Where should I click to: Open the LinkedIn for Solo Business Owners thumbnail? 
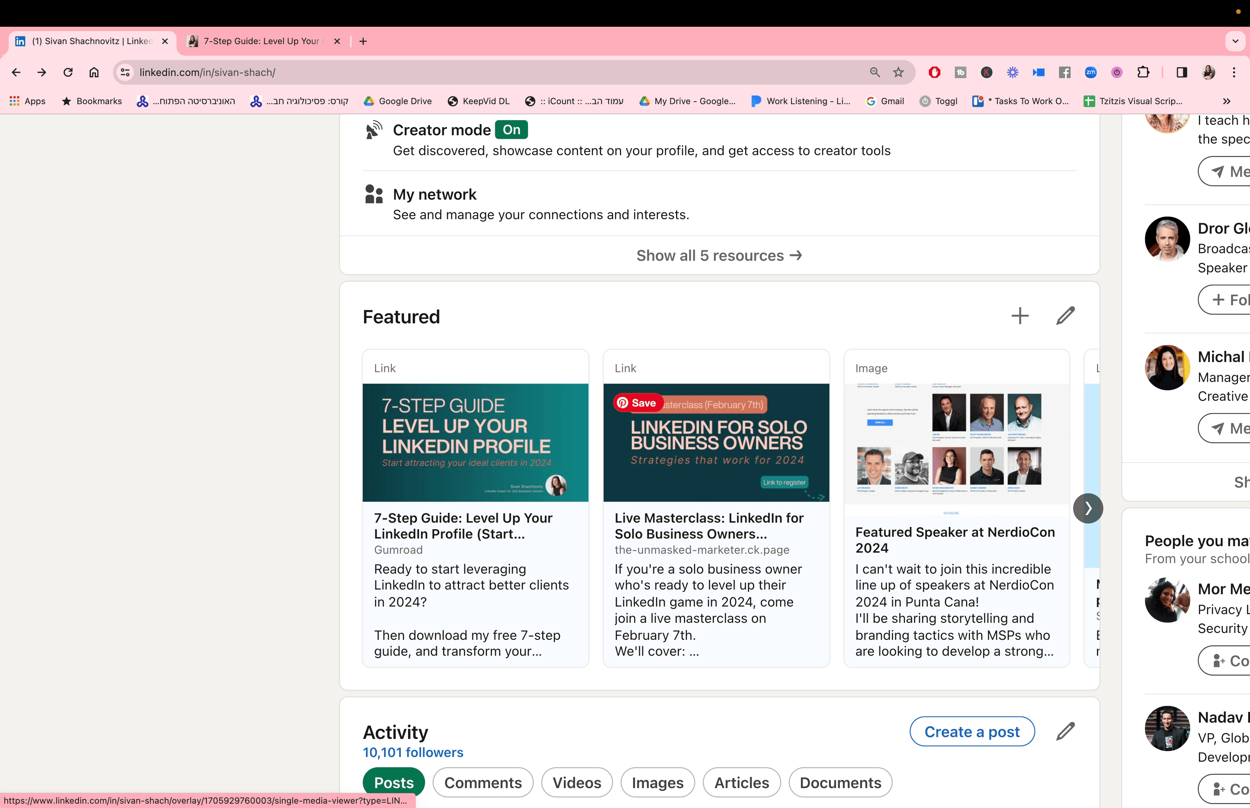click(x=716, y=442)
